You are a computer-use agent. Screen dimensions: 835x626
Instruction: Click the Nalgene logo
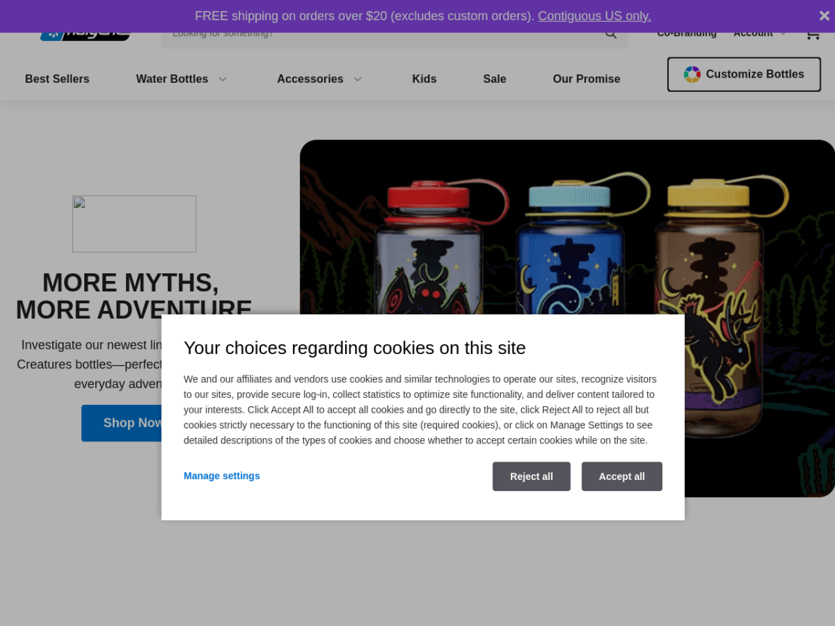[85, 37]
